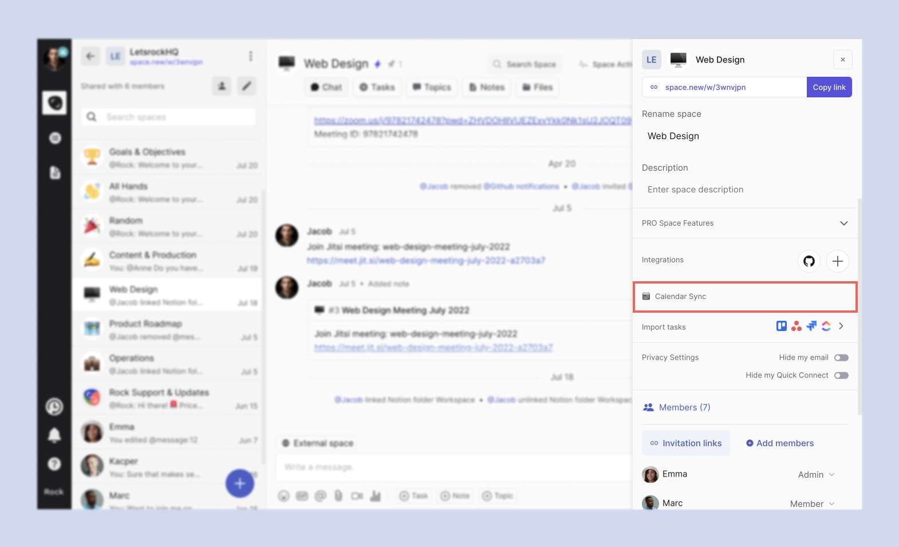This screenshot has width=899, height=547.
Task: Open Emma's Admin role dropdown
Action: click(x=817, y=475)
